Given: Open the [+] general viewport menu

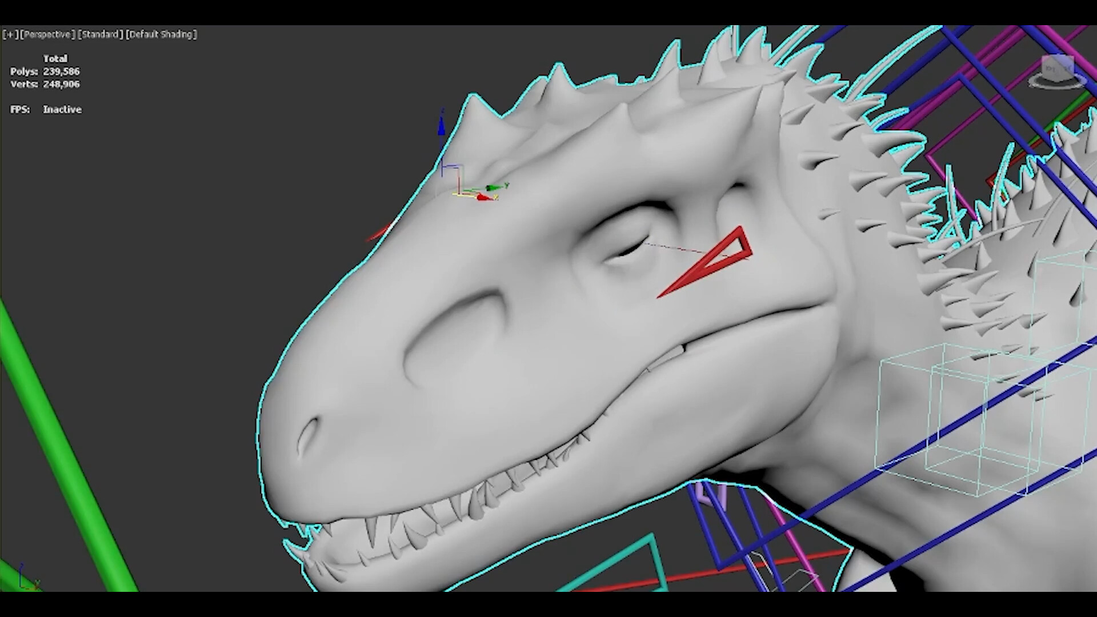Looking at the screenshot, I should pos(10,34).
